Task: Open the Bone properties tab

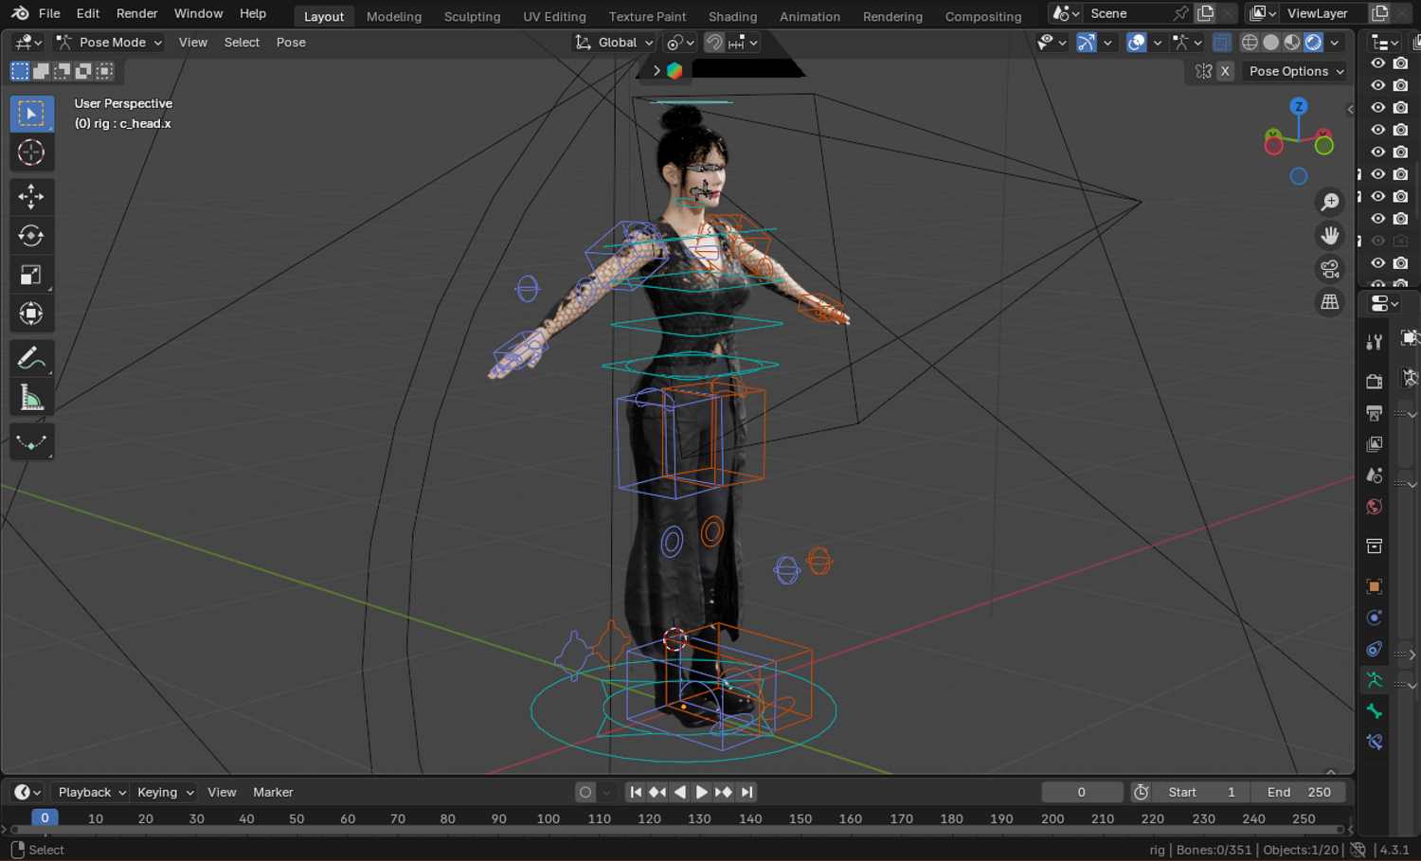Action: (1375, 711)
